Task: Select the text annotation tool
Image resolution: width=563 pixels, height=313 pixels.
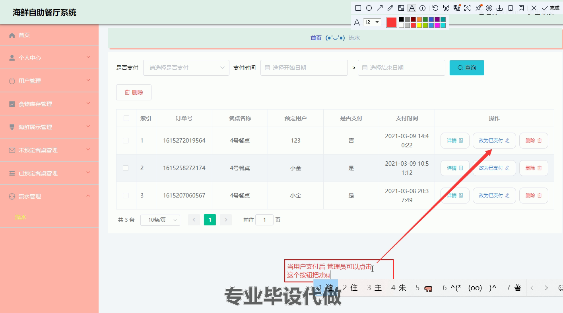Action: tap(412, 8)
